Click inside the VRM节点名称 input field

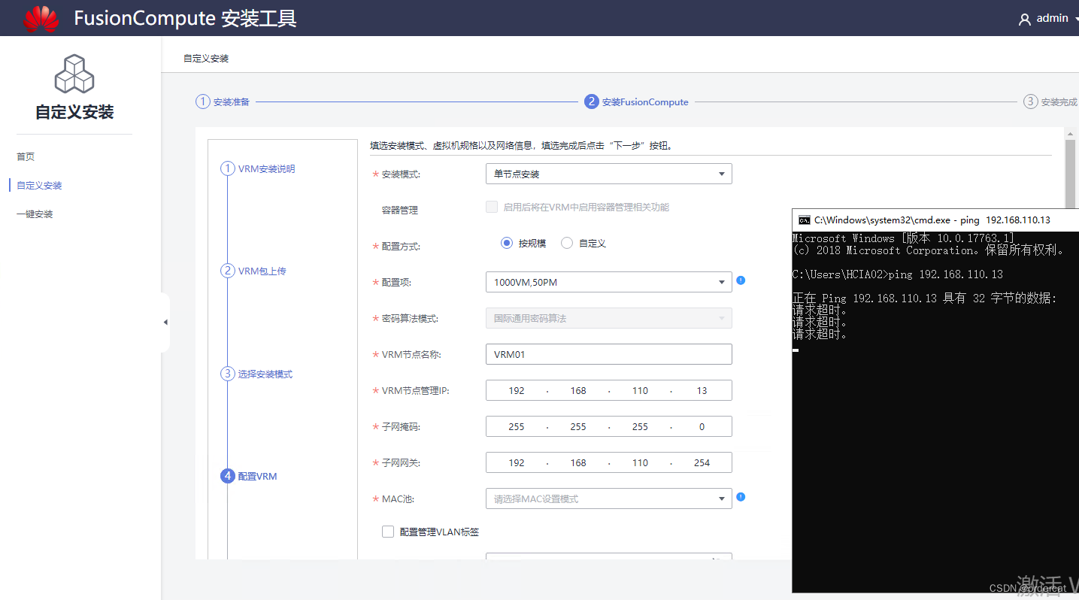(608, 353)
